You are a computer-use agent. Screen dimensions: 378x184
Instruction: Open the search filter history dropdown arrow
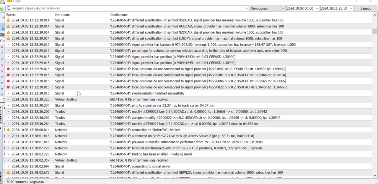tap(247, 9)
